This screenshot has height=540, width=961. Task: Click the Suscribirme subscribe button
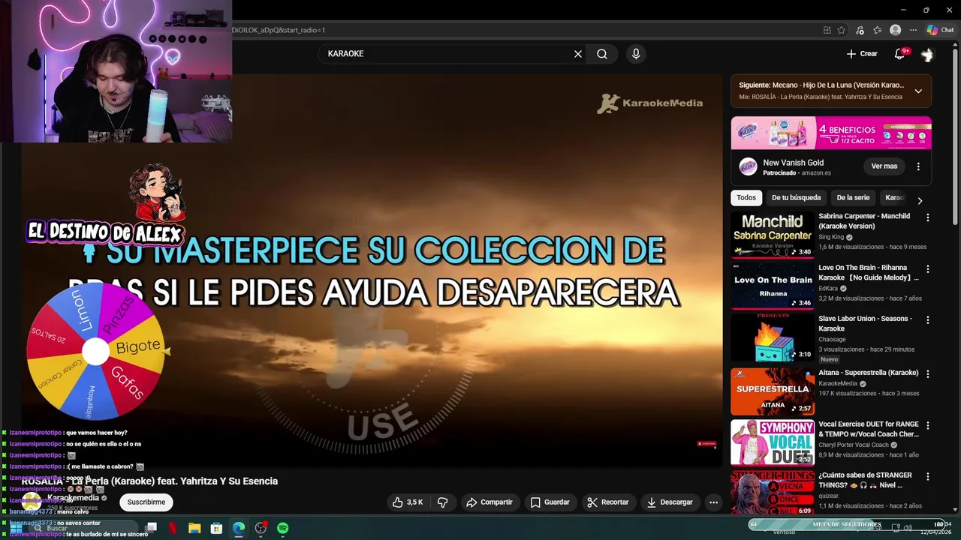click(x=146, y=502)
